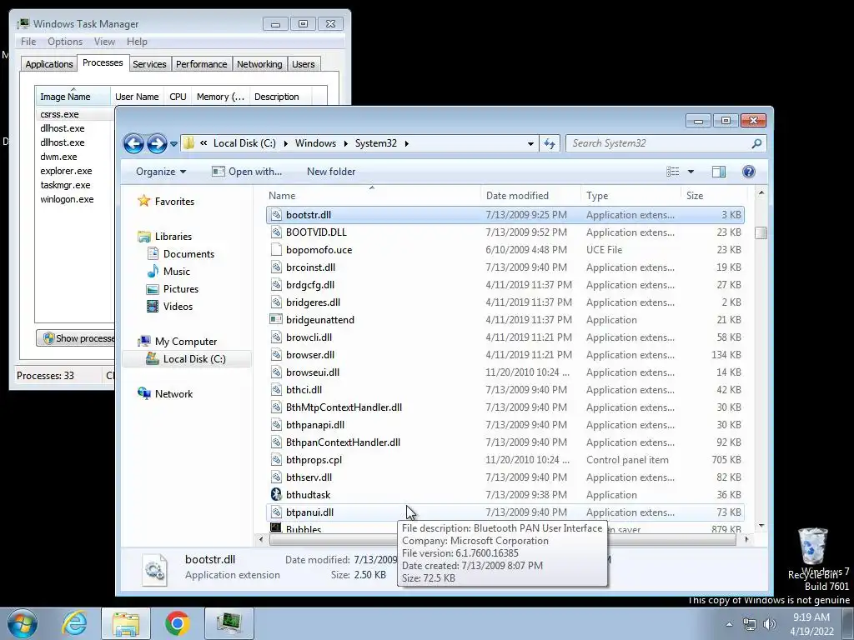Refresh the System32 folder view
The height and width of the screenshot is (640, 854).
[x=550, y=143]
